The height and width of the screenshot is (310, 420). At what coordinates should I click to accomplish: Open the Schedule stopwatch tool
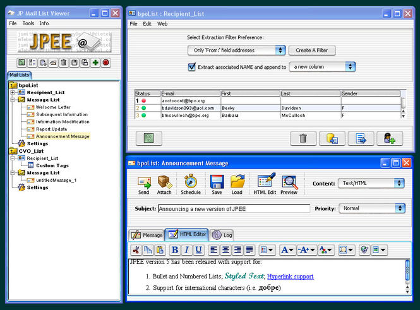coord(191,185)
